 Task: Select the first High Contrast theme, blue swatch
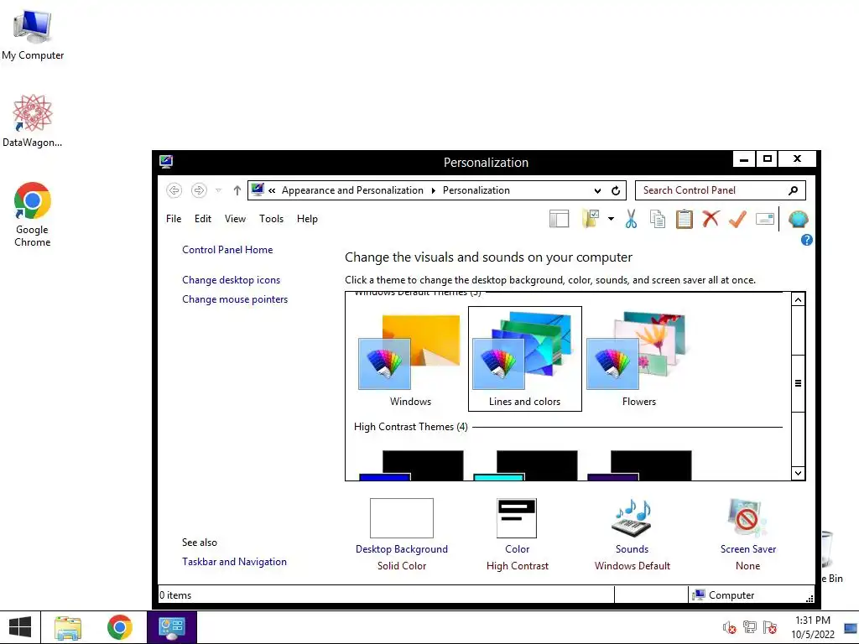411,465
